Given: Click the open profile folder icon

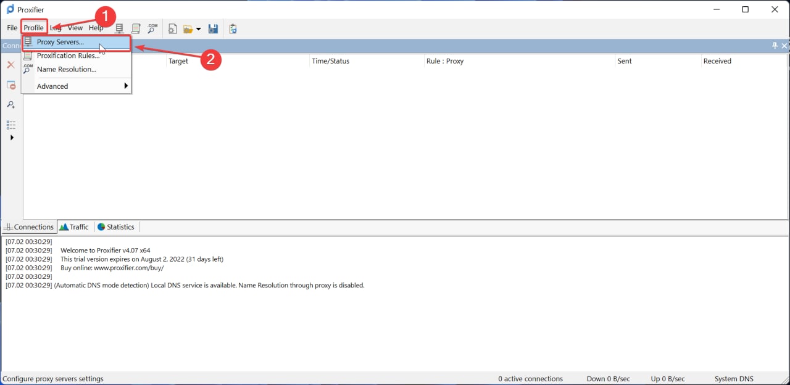Looking at the screenshot, I should [188, 29].
